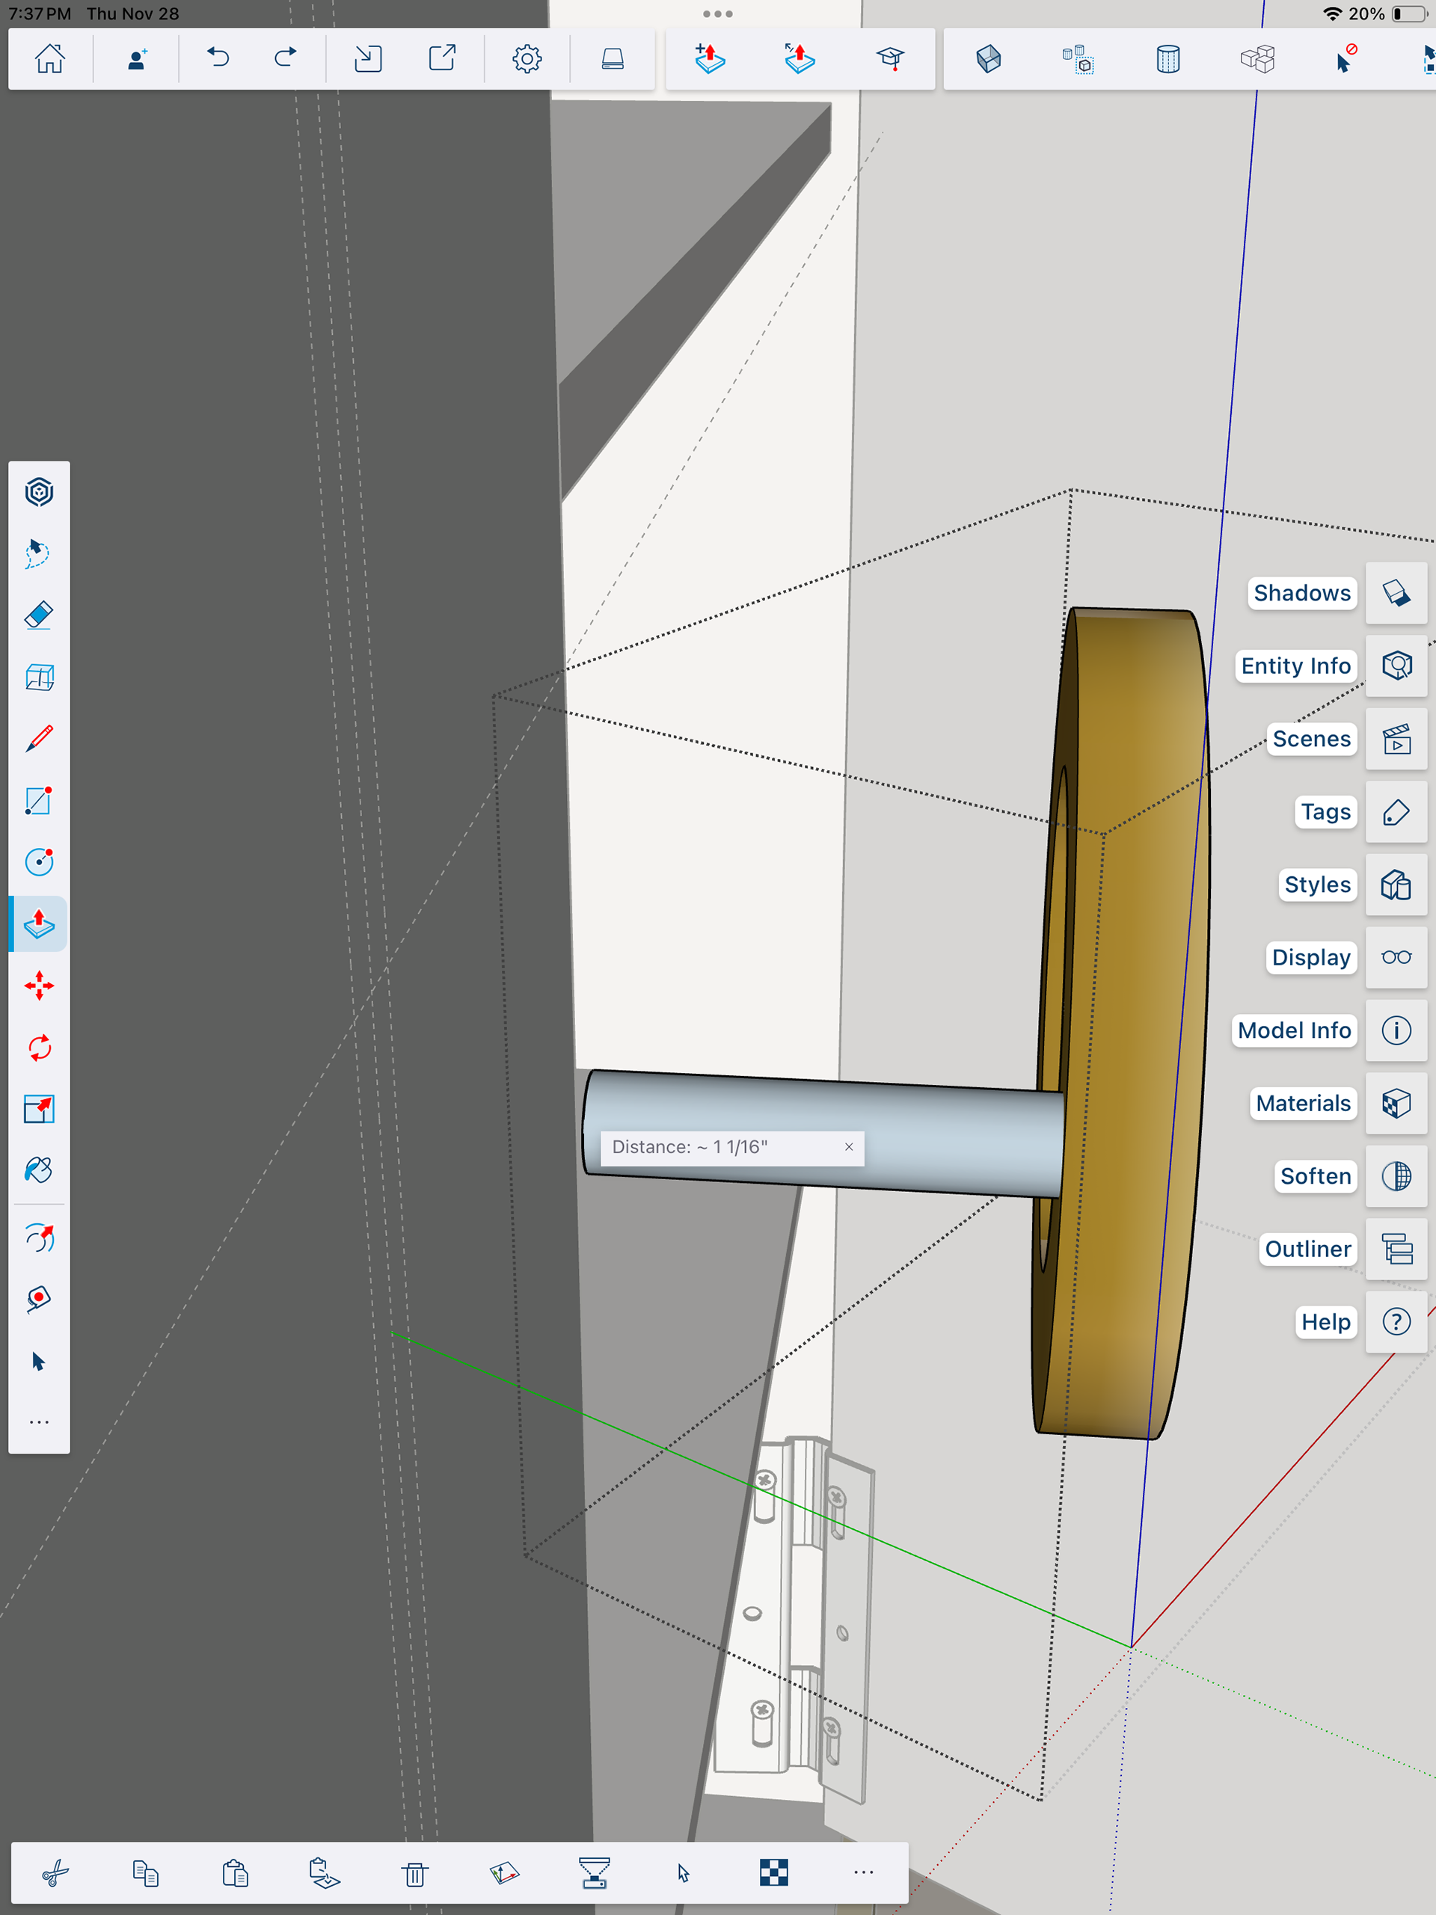Screen dimensions: 1436x1915
Task: Toggle transparency checkerboard icon in bottom bar
Action: click(773, 1872)
